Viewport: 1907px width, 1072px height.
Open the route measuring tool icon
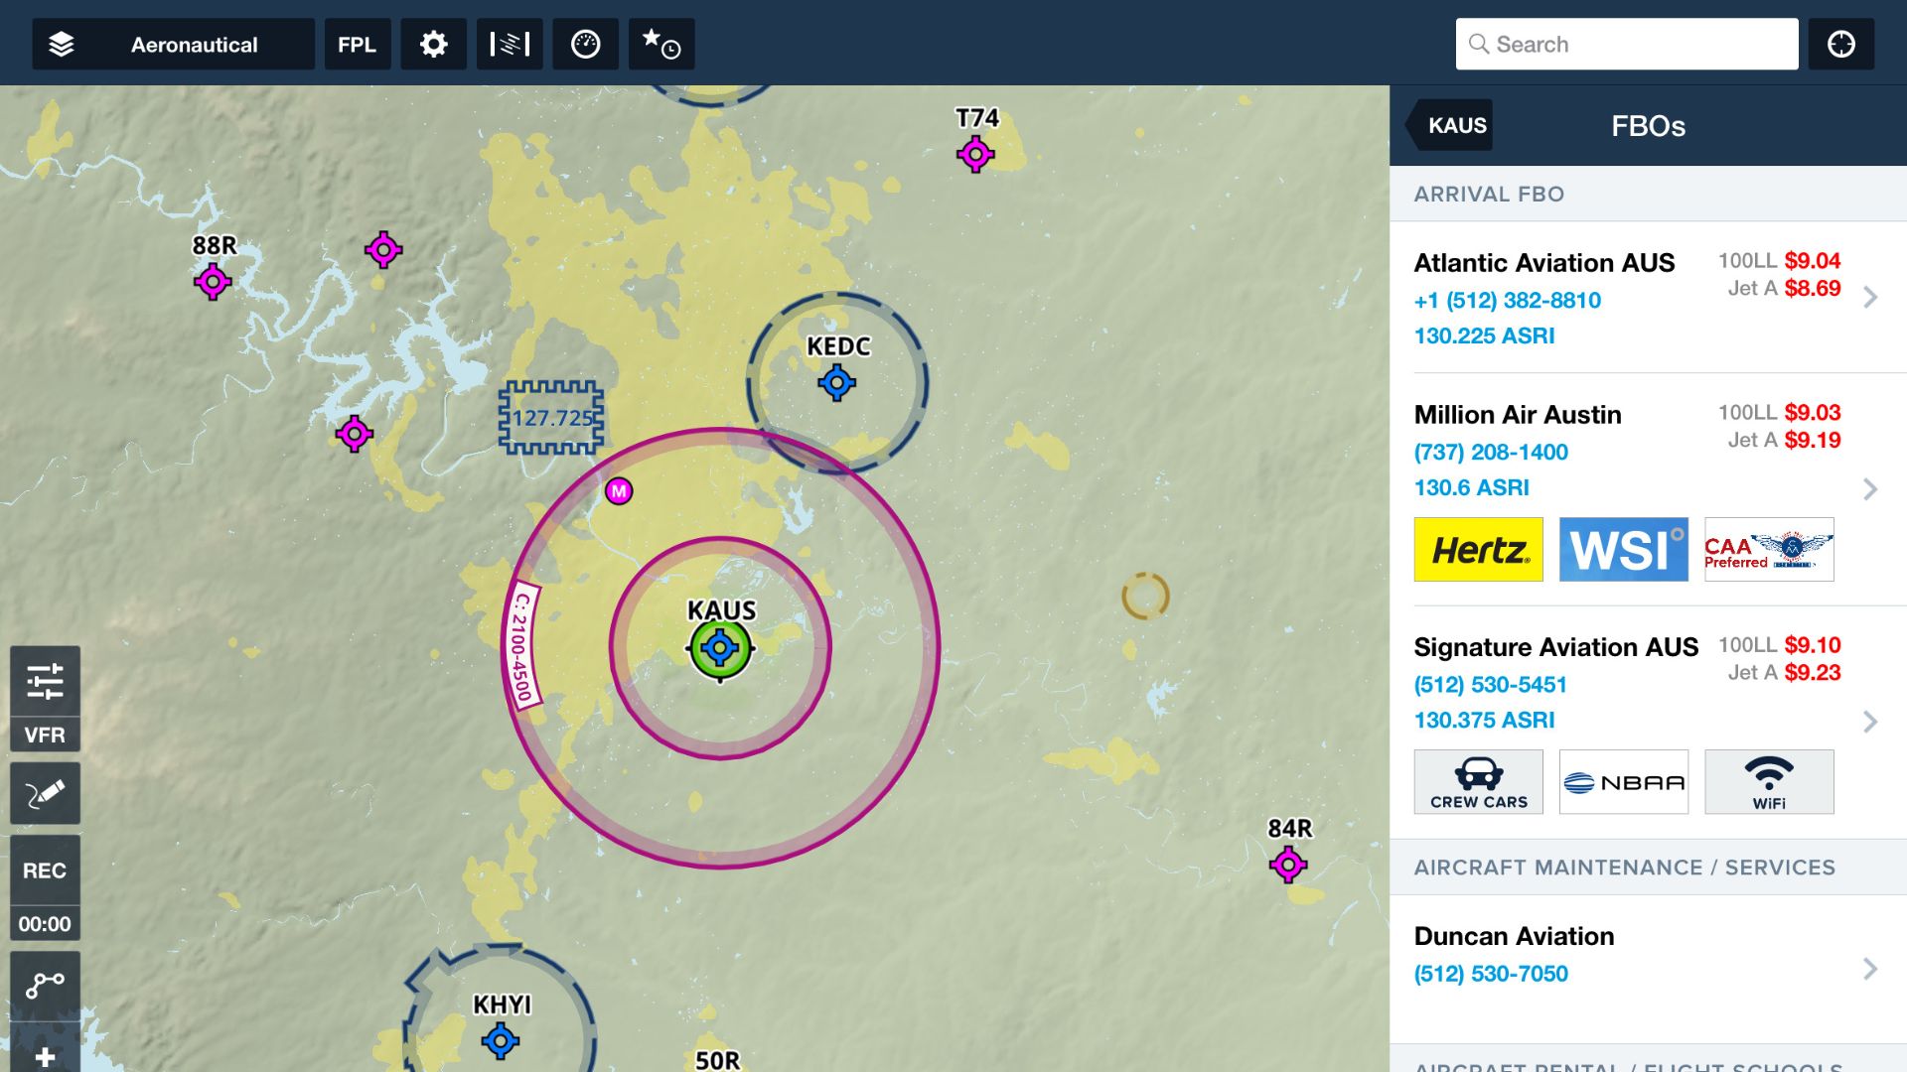click(x=45, y=986)
